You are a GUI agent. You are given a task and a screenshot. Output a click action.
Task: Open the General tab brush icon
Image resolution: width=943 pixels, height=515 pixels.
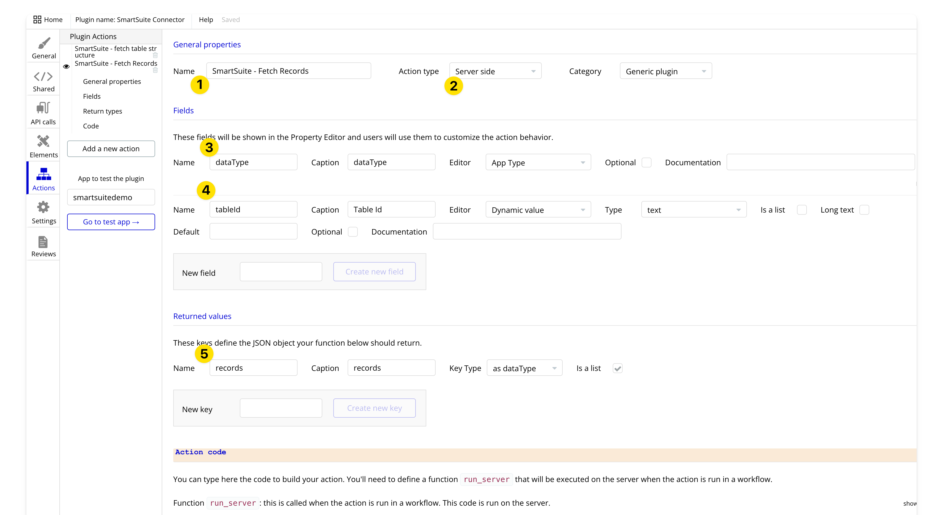[x=43, y=43]
